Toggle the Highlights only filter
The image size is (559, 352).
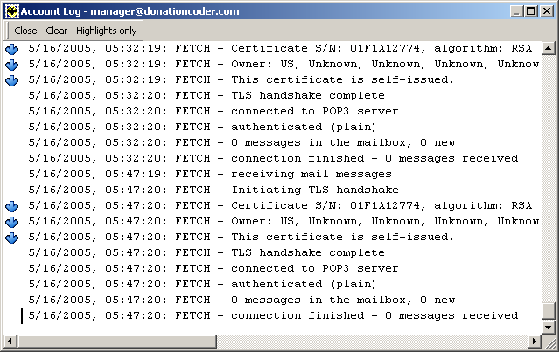pyautogui.click(x=106, y=31)
